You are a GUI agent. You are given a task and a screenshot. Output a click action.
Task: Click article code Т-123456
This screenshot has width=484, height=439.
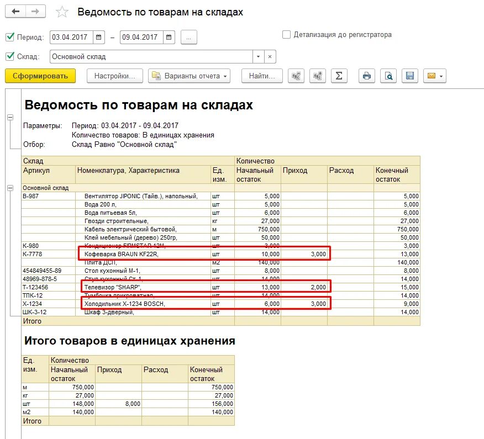(x=35, y=287)
